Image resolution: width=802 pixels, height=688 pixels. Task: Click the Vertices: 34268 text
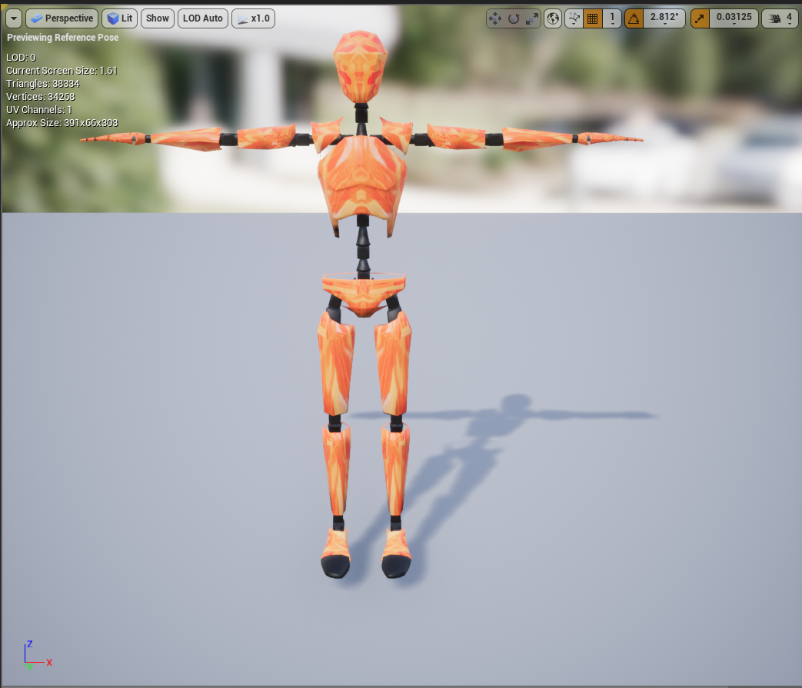click(41, 97)
